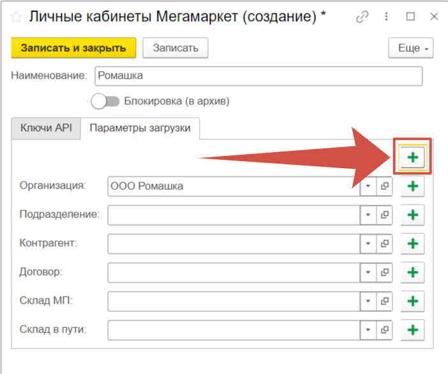Click green plus next to Организация field

click(412, 186)
